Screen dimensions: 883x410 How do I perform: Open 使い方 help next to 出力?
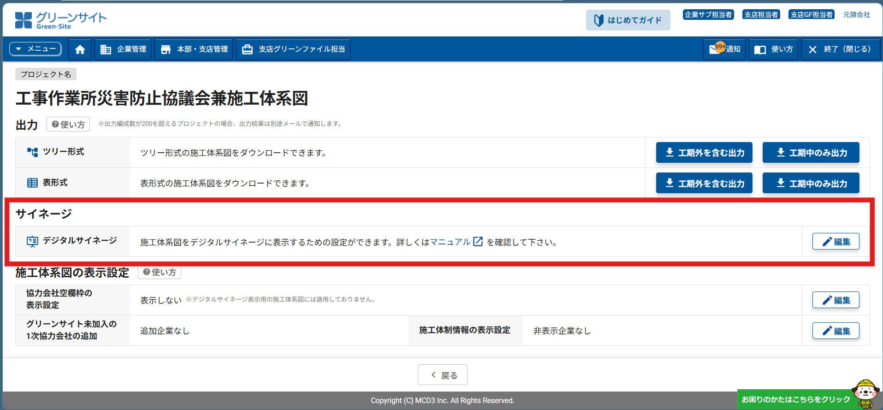(68, 125)
